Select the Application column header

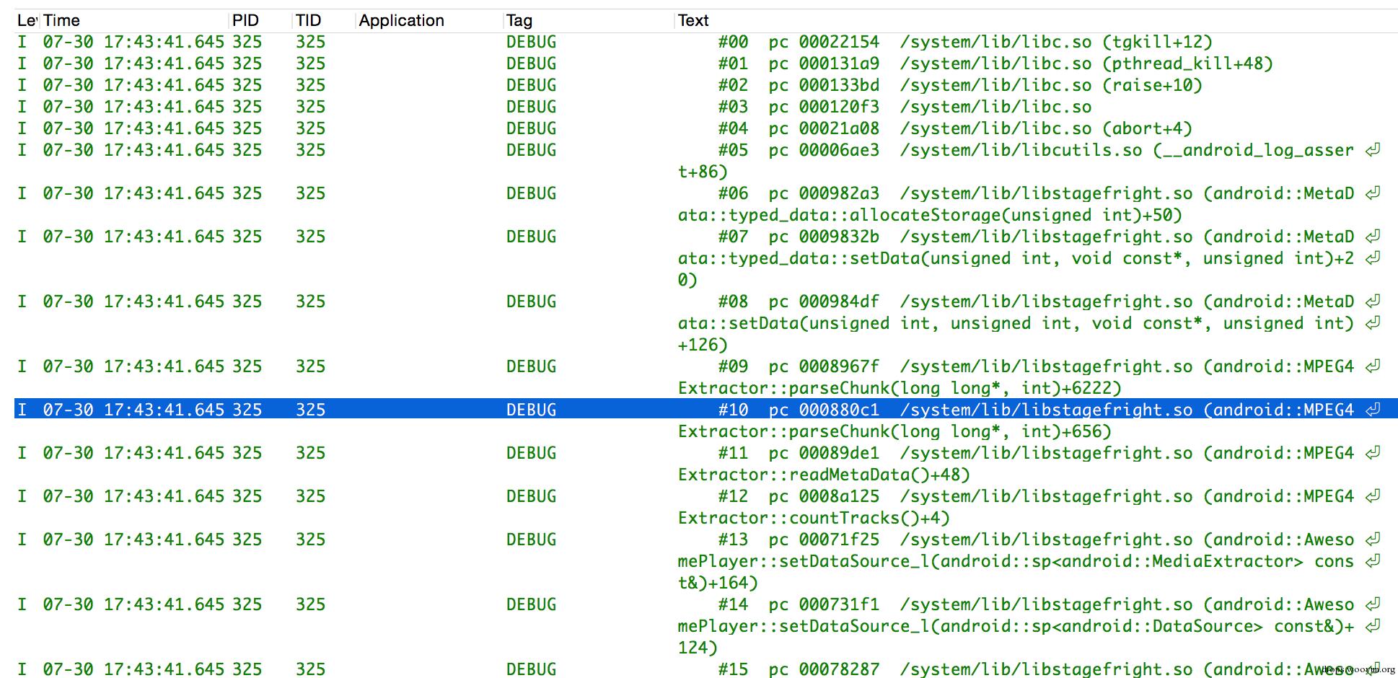tap(401, 21)
